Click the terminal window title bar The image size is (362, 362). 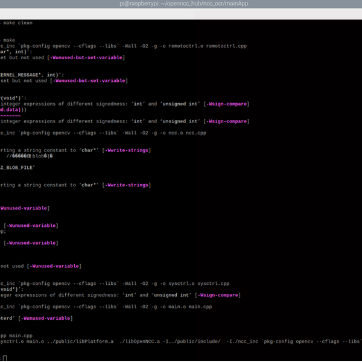coord(181,4)
